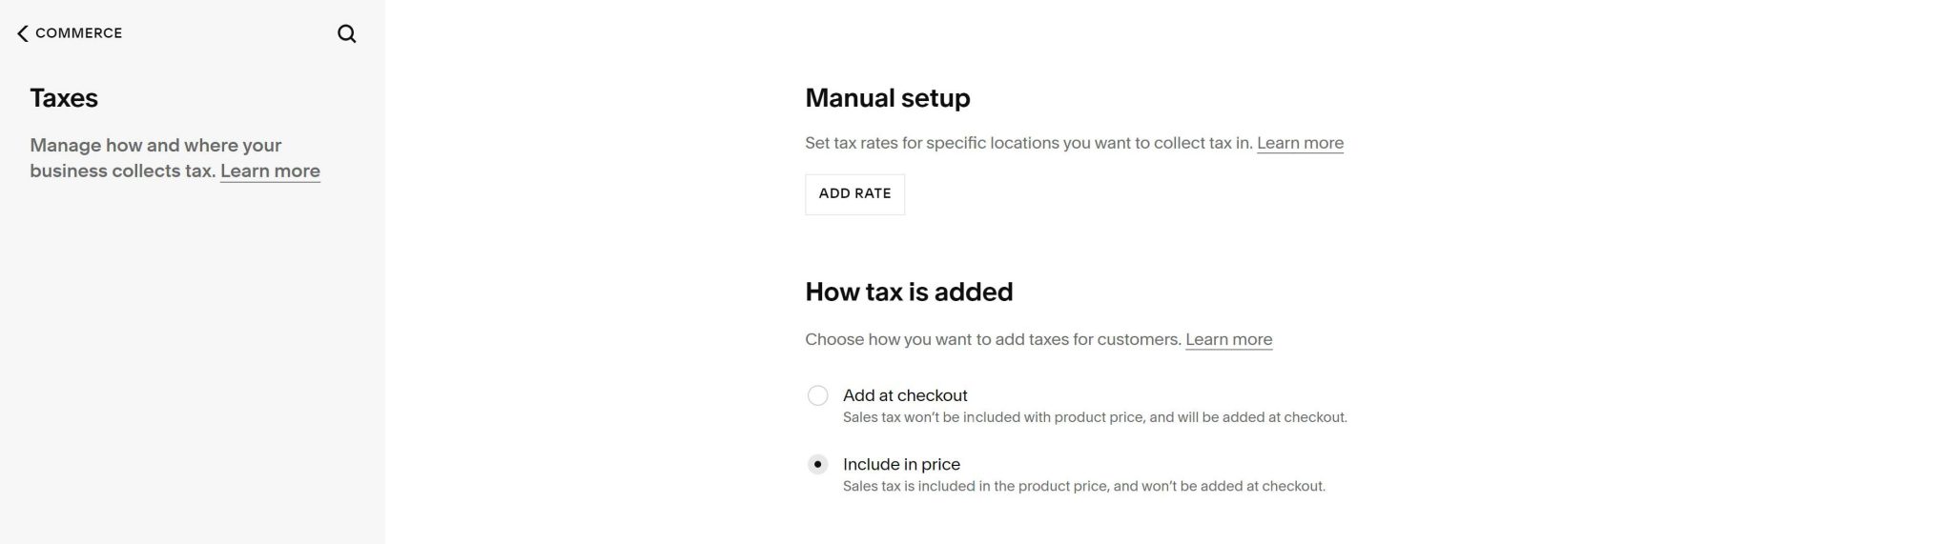The height and width of the screenshot is (544, 1953).
Task: Open the search magnifier icon
Action: pos(347,33)
